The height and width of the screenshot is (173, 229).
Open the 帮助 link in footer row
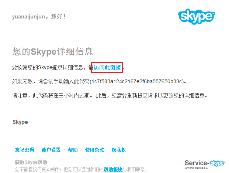pos(73,150)
